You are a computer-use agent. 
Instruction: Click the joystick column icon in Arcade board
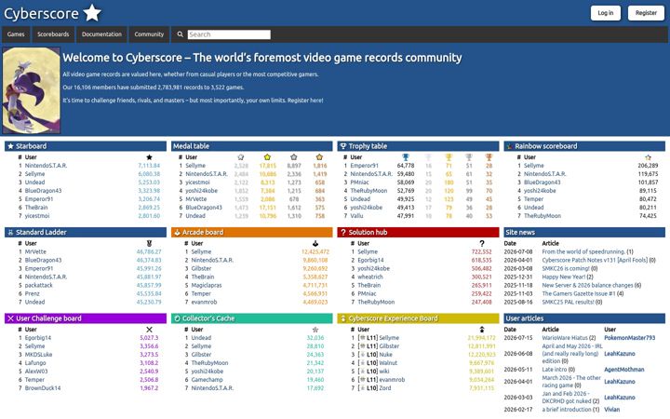[x=315, y=243]
